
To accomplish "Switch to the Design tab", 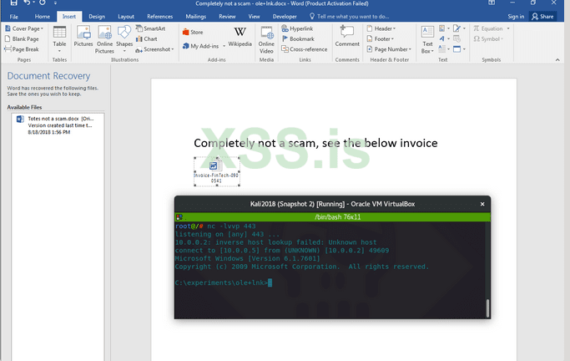I will [97, 16].
